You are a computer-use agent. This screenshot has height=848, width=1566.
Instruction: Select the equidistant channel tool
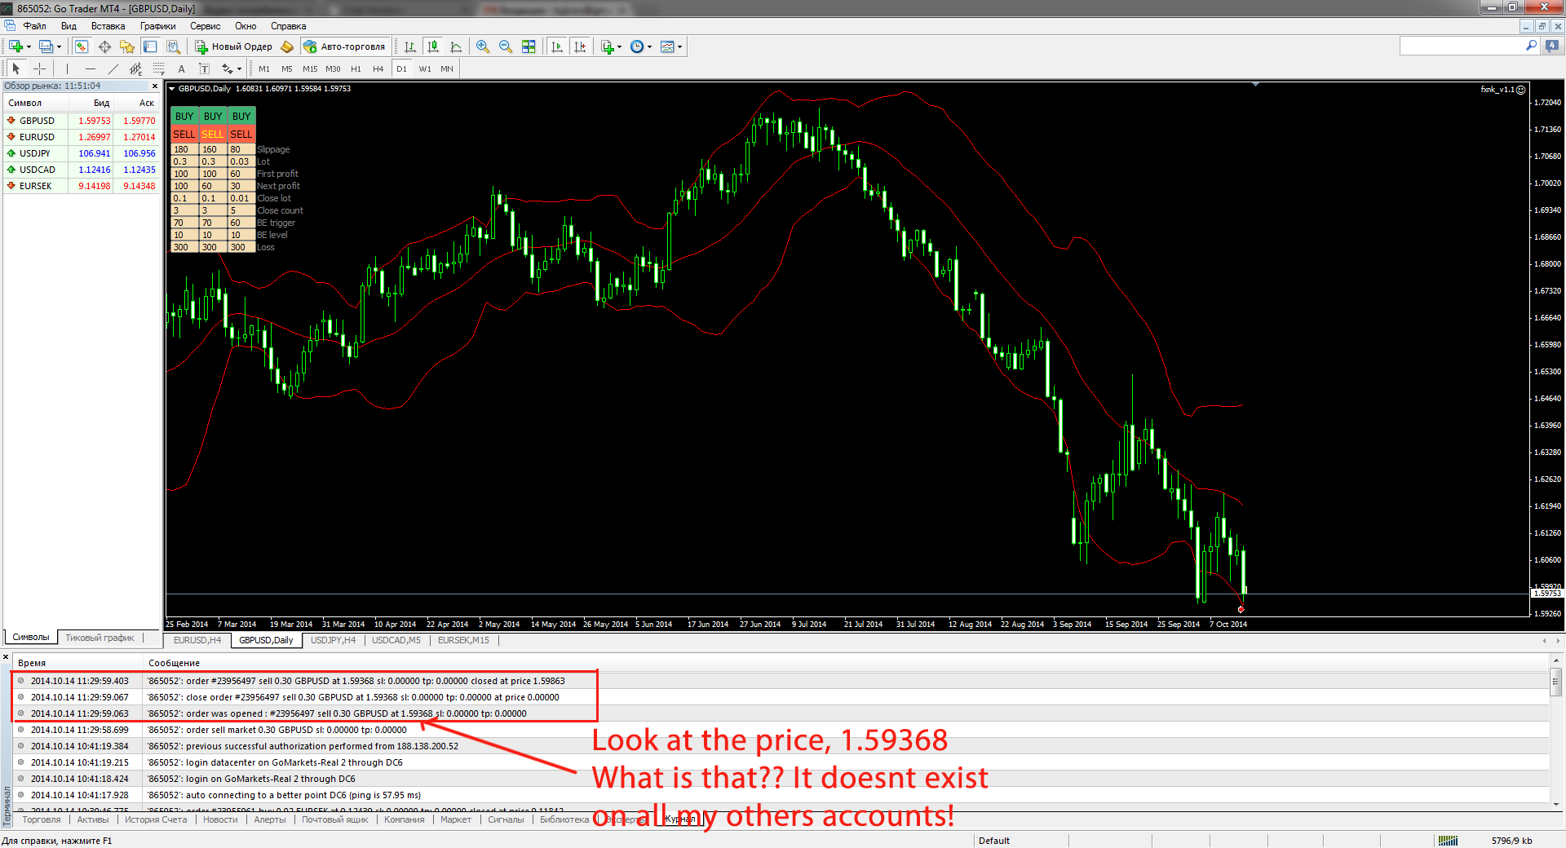135,68
